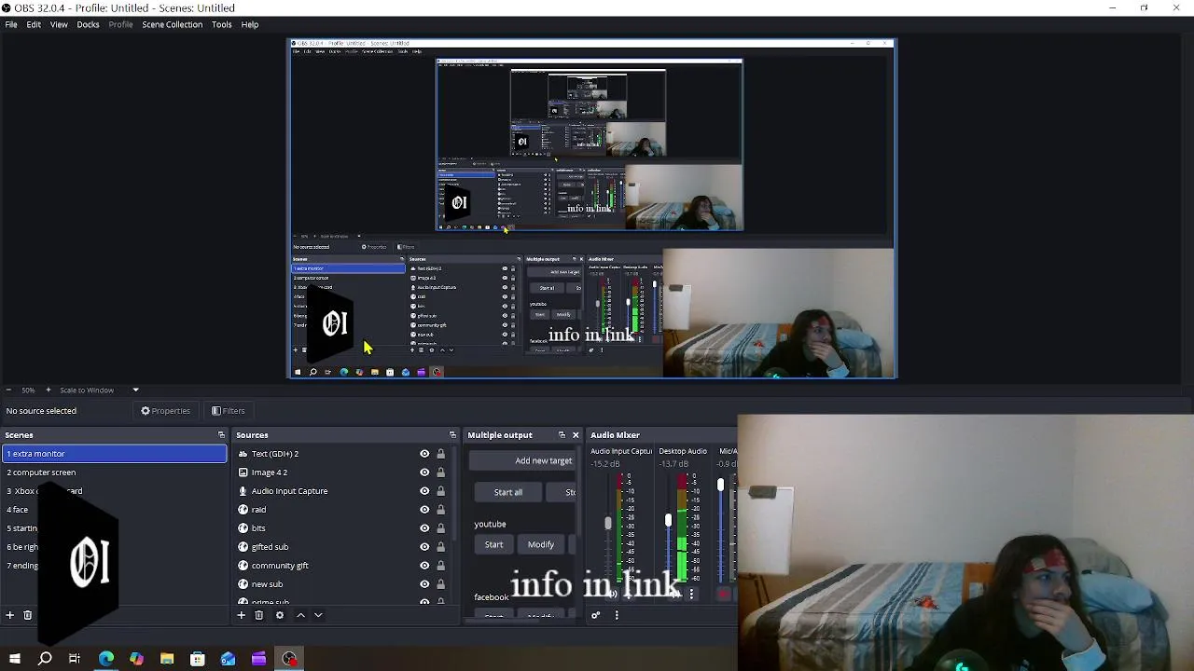Hide the Image 4 2 source

424,472
